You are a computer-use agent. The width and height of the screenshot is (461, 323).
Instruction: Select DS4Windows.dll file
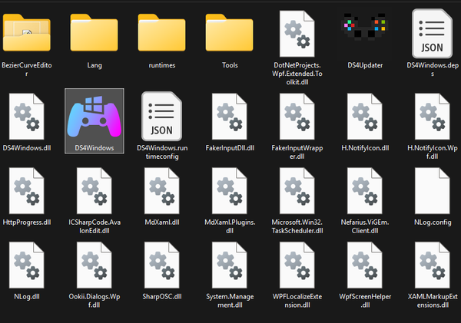[26, 115]
